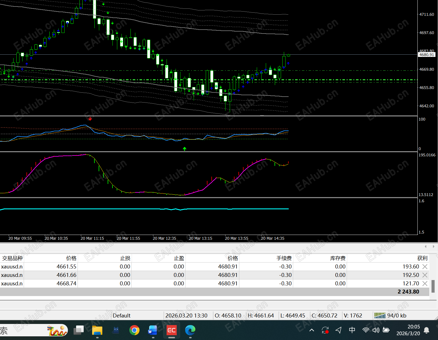Image resolution: width=438 pixels, height=340 pixels.
Task: Open the black cat app icon
Action: pos(116,330)
